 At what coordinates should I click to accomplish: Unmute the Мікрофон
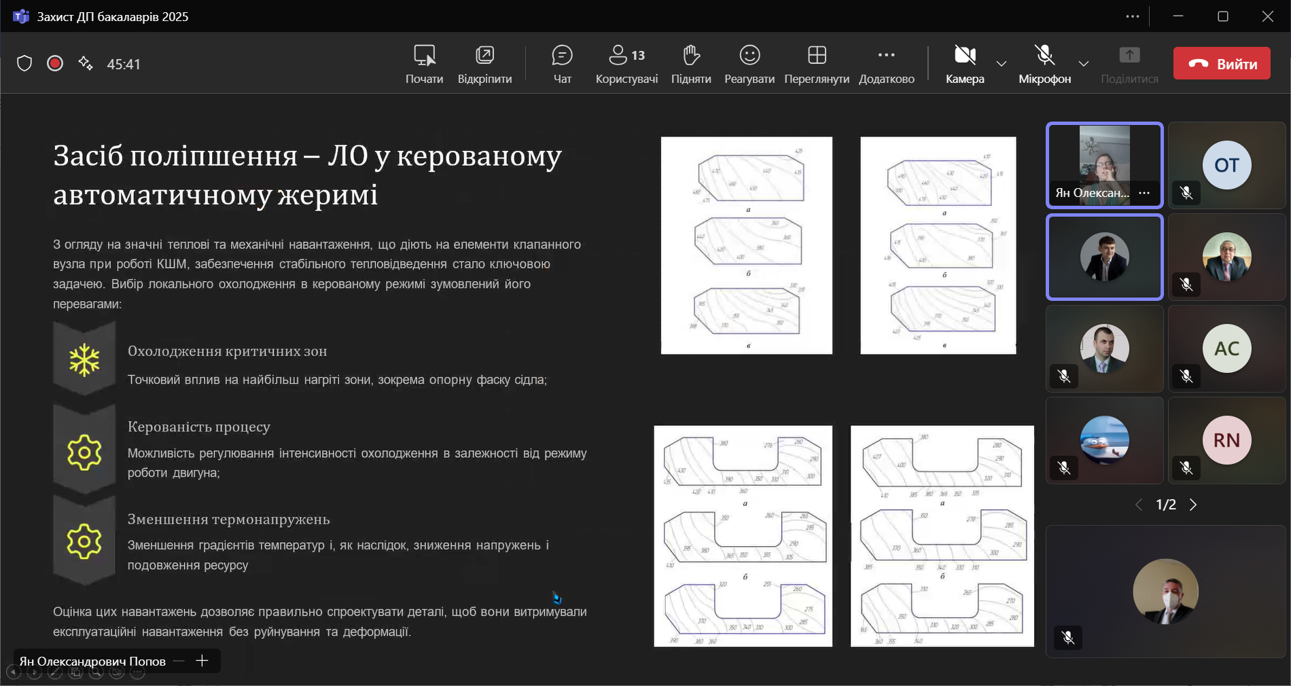point(1044,64)
